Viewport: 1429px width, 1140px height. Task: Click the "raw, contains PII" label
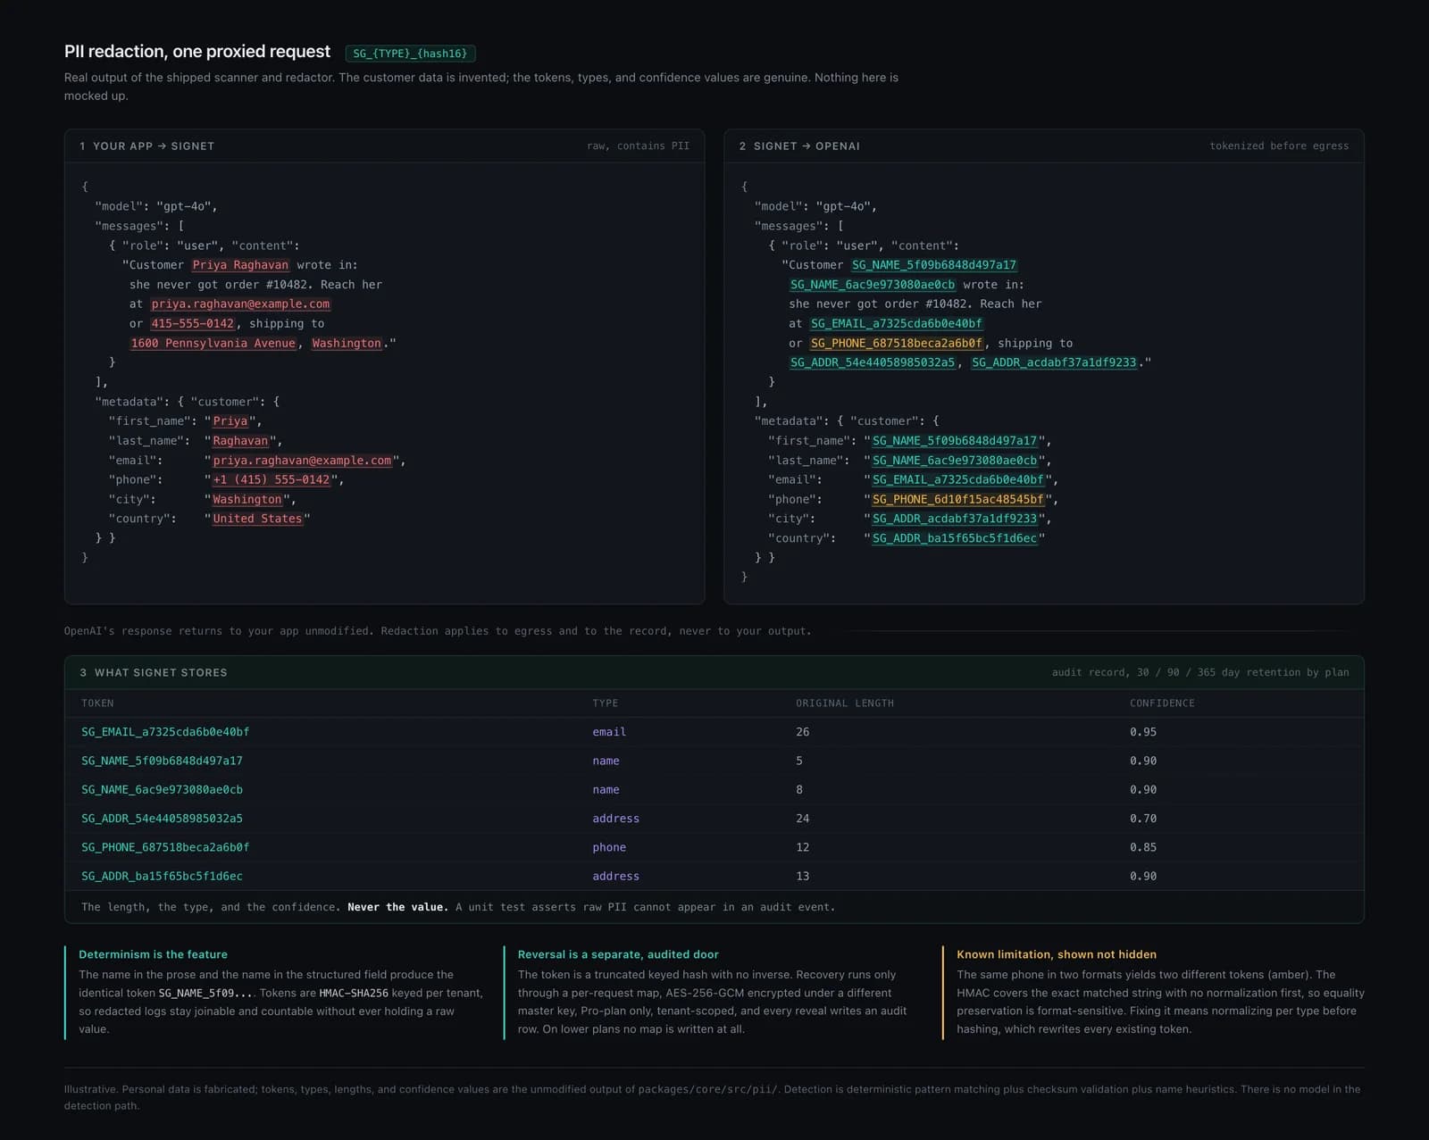tap(638, 146)
